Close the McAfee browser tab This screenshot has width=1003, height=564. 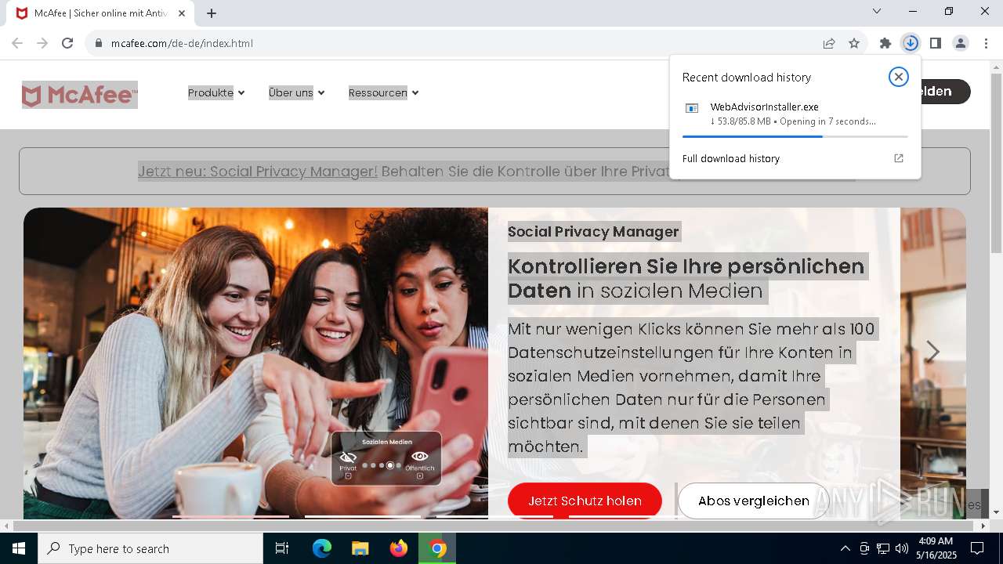coord(183,13)
